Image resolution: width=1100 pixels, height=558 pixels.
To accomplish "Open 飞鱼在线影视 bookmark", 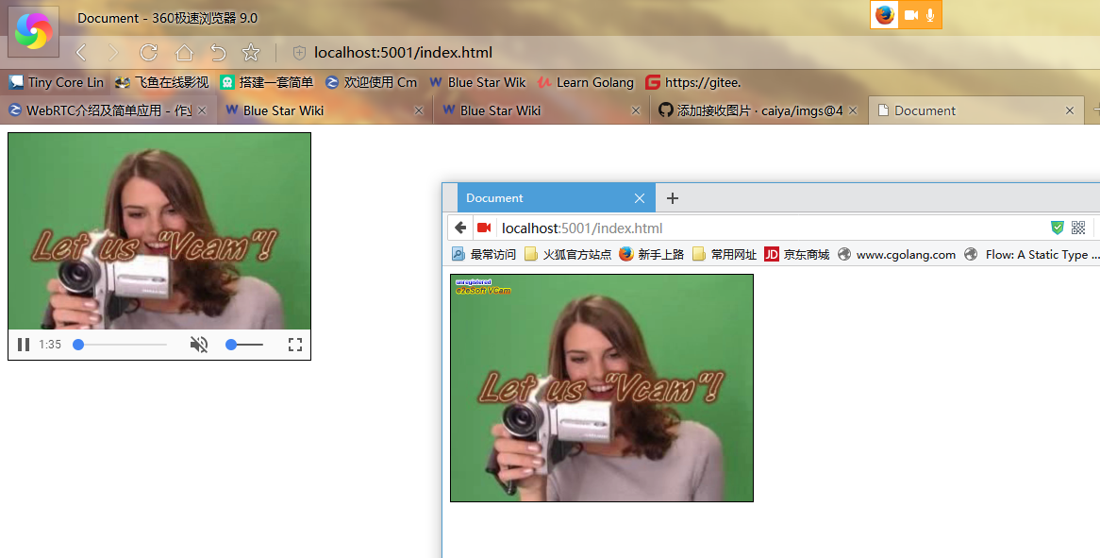I will (x=162, y=82).
